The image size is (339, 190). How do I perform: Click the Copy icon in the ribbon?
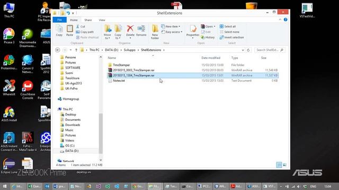(59, 31)
